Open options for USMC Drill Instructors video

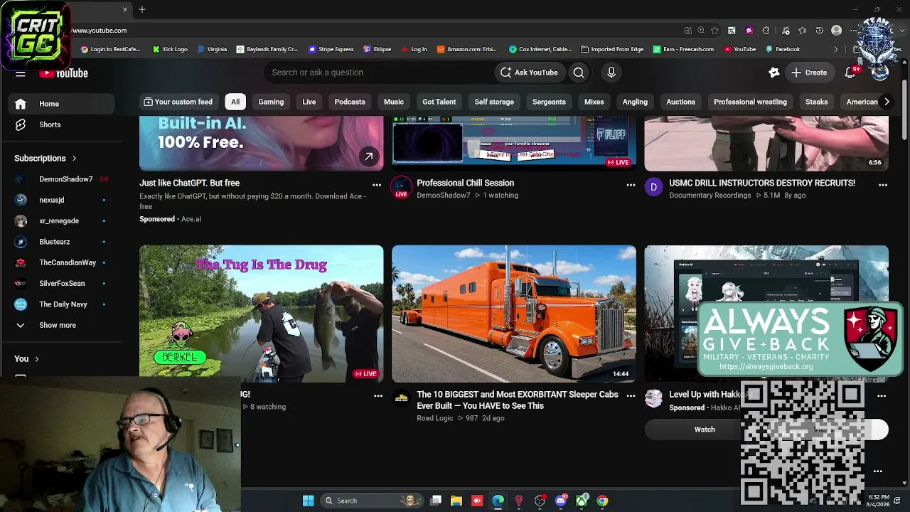883,185
